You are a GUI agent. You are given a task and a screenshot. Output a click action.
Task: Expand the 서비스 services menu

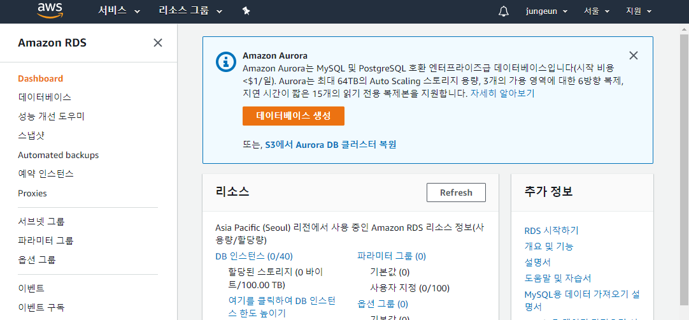(119, 11)
